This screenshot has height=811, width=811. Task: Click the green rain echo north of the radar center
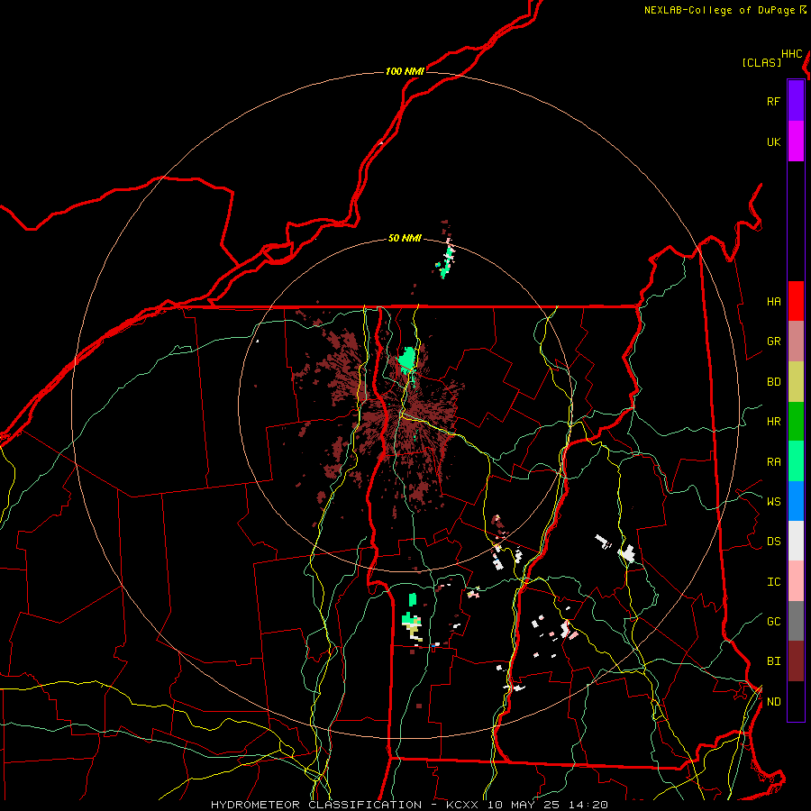pyautogui.click(x=407, y=359)
